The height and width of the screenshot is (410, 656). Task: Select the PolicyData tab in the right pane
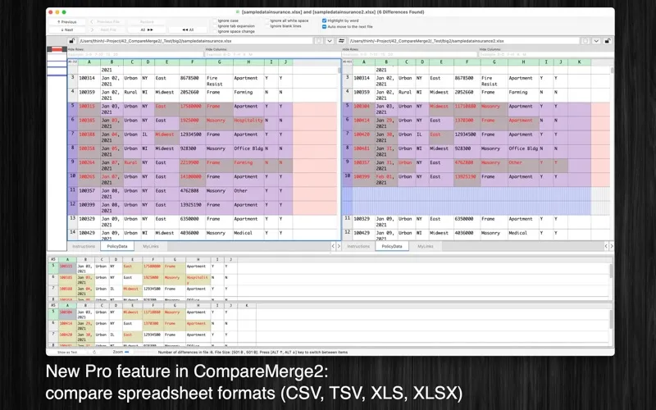click(392, 247)
